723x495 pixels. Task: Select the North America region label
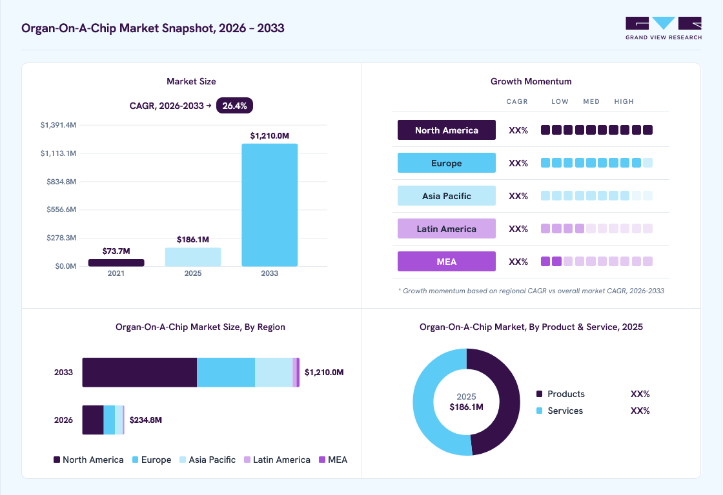click(446, 130)
